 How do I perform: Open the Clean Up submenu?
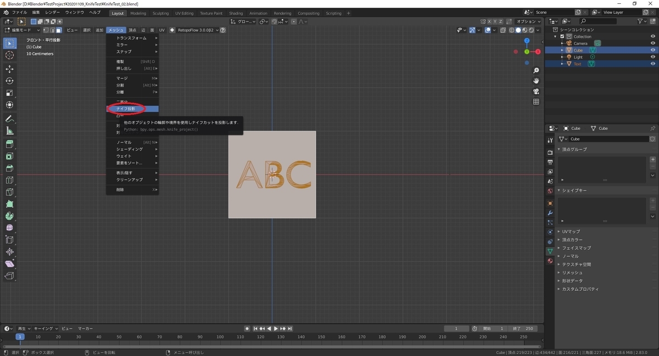[x=132, y=180]
